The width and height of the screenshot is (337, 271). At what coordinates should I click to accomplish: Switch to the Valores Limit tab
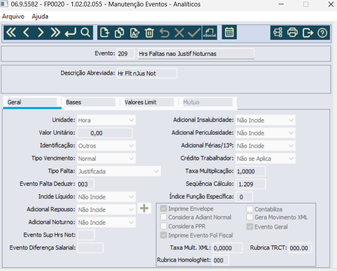coord(149,102)
